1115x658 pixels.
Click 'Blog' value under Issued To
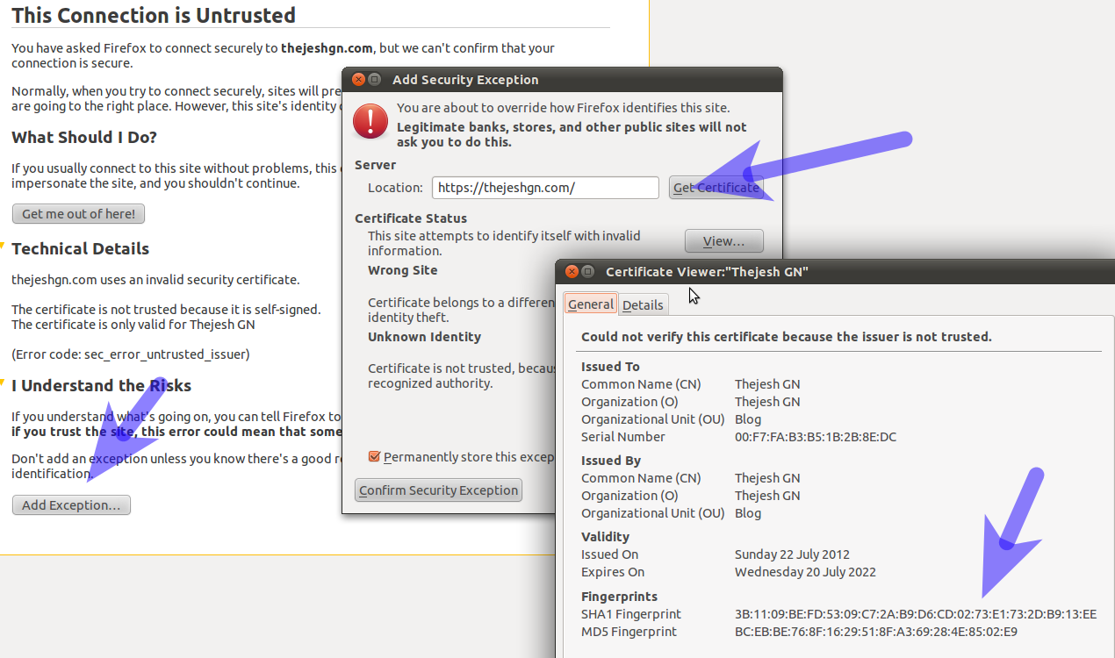click(748, 419)
